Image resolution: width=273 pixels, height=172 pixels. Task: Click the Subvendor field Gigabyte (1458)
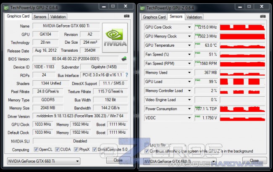[104, 67]
